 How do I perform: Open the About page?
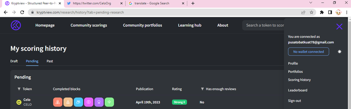223,25
